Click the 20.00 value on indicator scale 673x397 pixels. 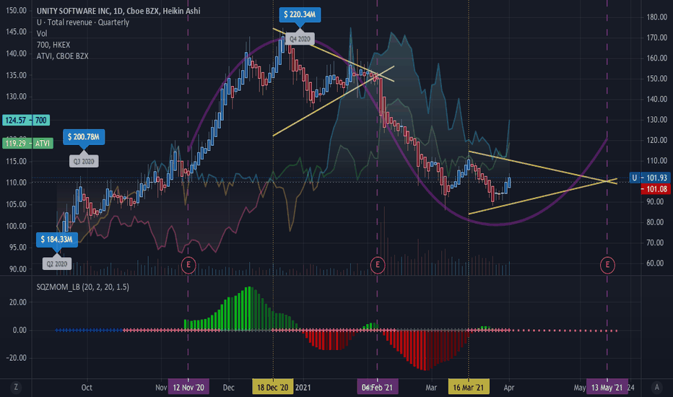18,302
